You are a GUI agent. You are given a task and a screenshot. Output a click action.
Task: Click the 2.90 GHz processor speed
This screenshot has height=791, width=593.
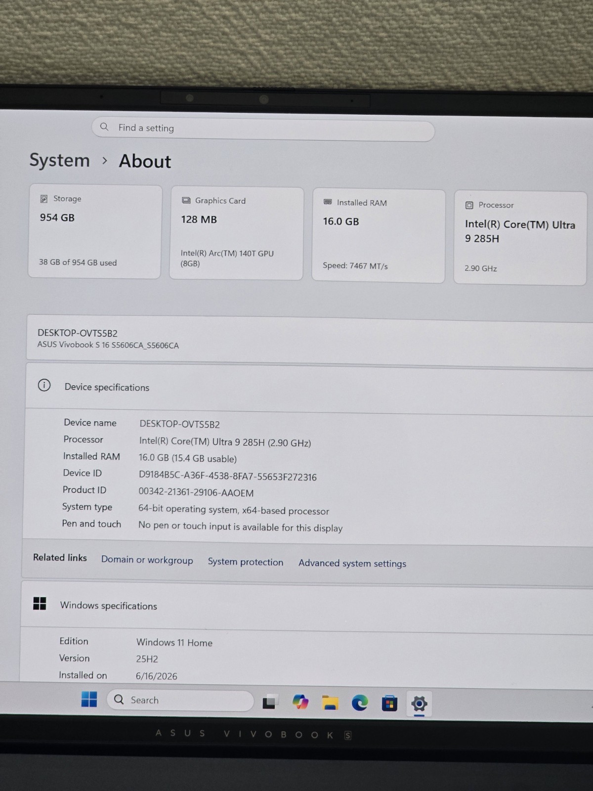click(480, 268)
